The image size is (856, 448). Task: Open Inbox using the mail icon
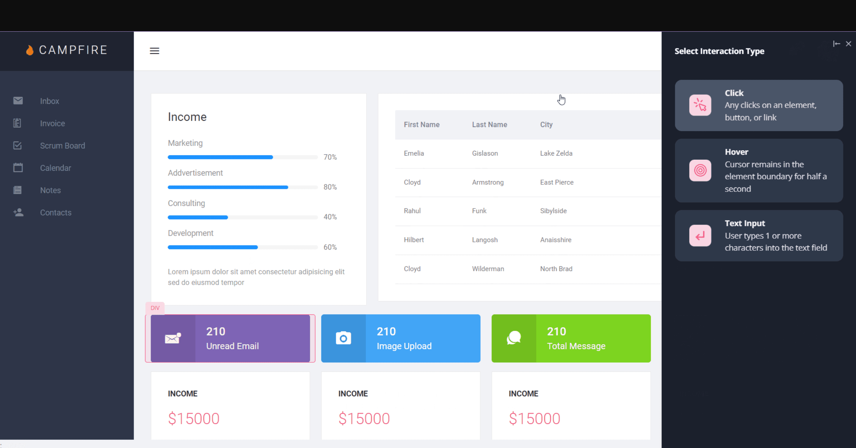click(x=18, y=101)
